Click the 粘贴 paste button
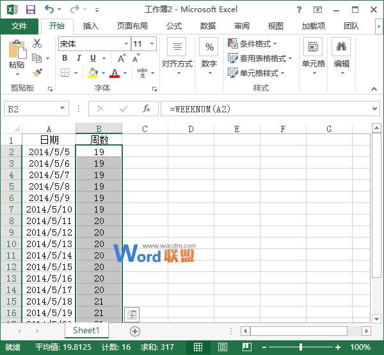 coord(17,57)
